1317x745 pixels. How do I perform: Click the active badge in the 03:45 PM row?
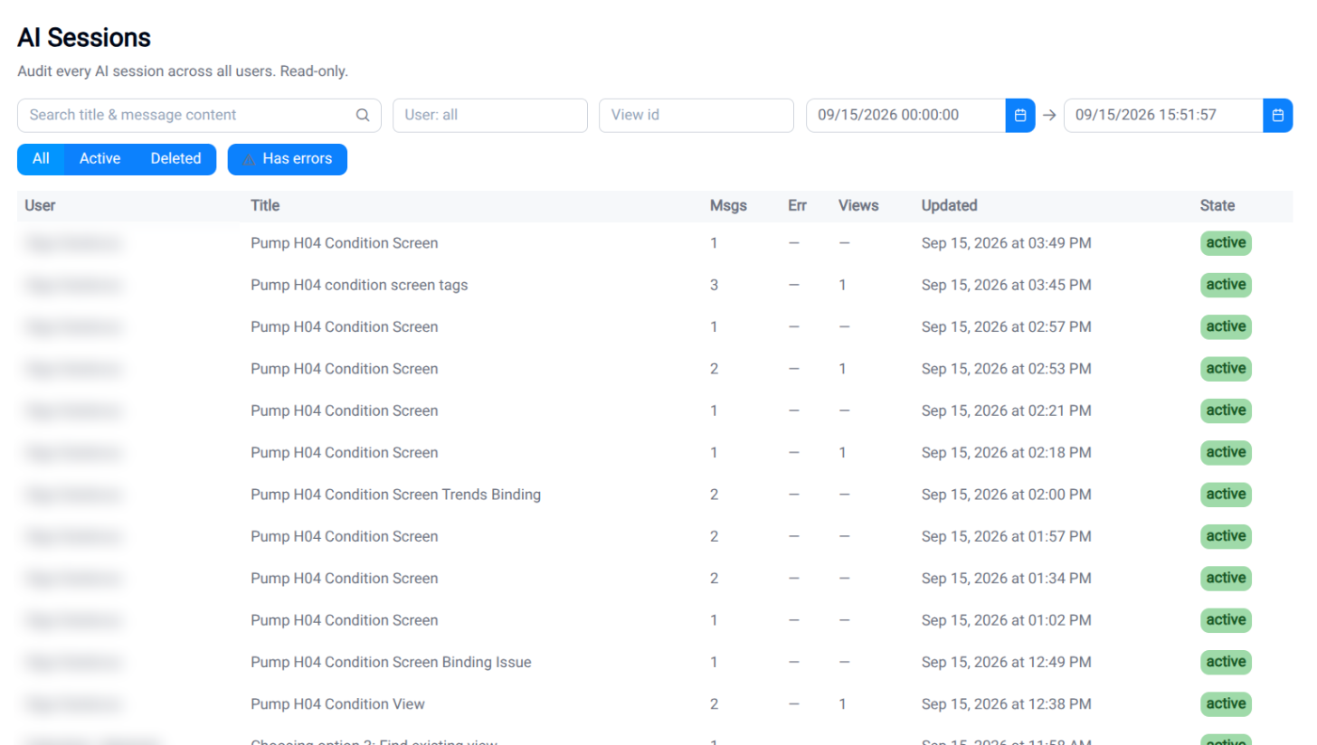pos(1226,285)
